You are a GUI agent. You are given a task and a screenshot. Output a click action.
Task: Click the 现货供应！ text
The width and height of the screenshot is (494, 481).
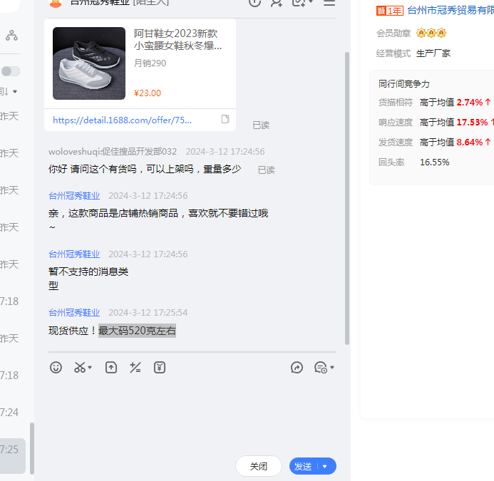tap(73, 331)
